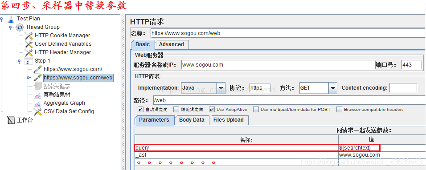The width and height of the screenshot is (426, 170).
Task: Click the Thread Group gear icon
Action: coord(20,27)
